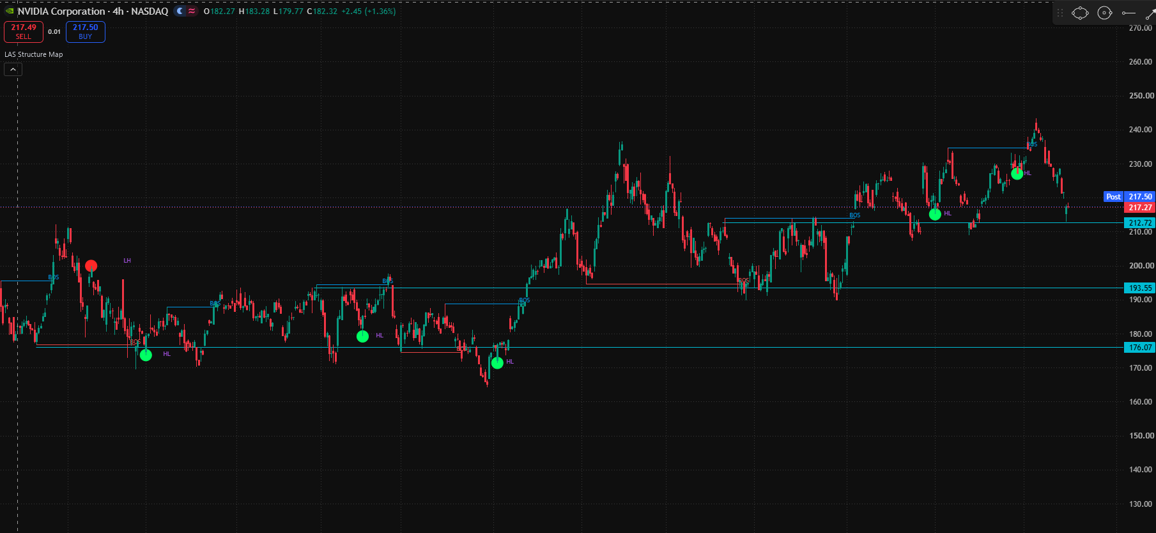Click the rightmost green HL dot near 227

click(x=1017, y=173)
